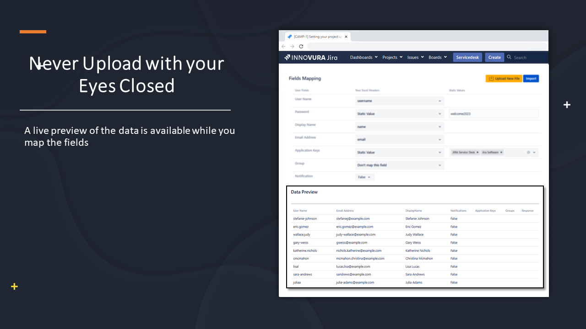Click the browser forward arrow
586x329 pixels.
coord(292,46)
